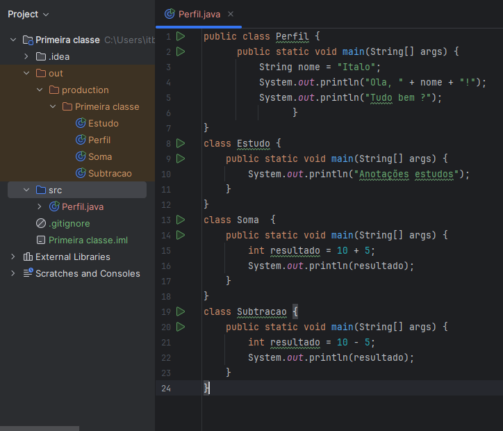
Task: Click run icon next to class Estudo
Action: pos(181,143)
